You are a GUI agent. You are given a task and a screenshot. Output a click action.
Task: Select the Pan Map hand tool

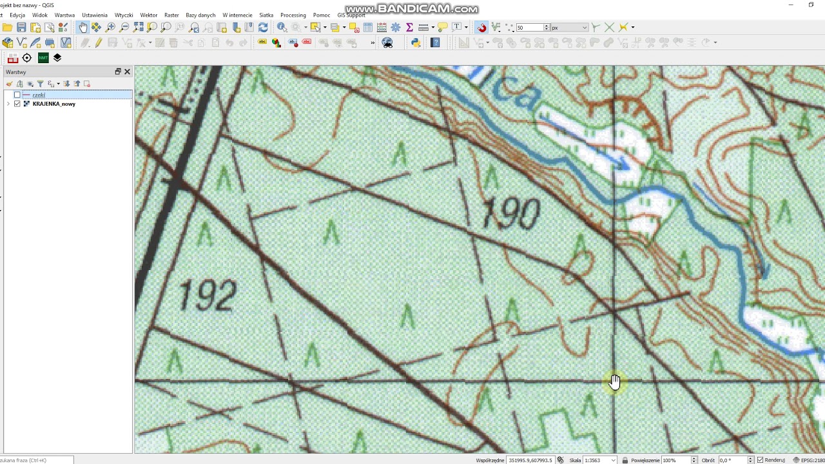pos(83,27)
